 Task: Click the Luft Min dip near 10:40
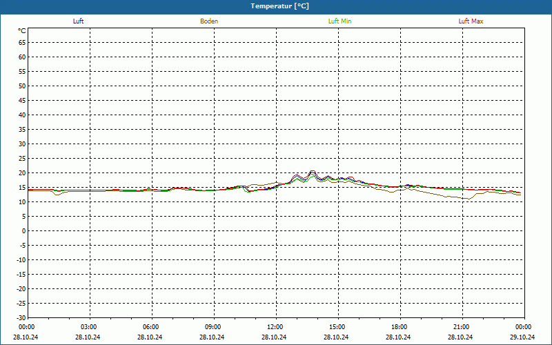(248, 192)
